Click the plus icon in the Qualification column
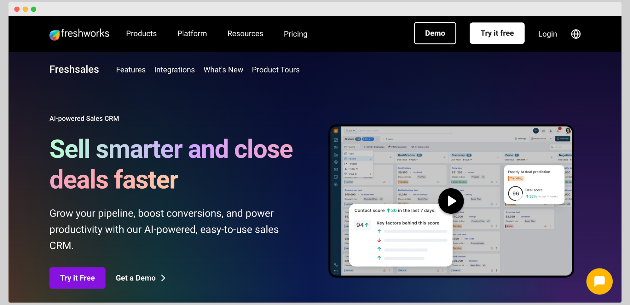 click(444, 157)
